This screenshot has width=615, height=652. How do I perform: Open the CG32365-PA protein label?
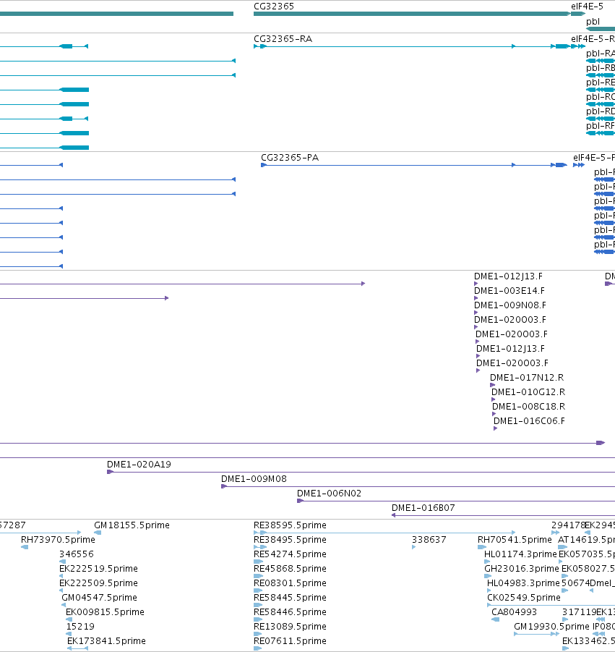click(290, 158)
